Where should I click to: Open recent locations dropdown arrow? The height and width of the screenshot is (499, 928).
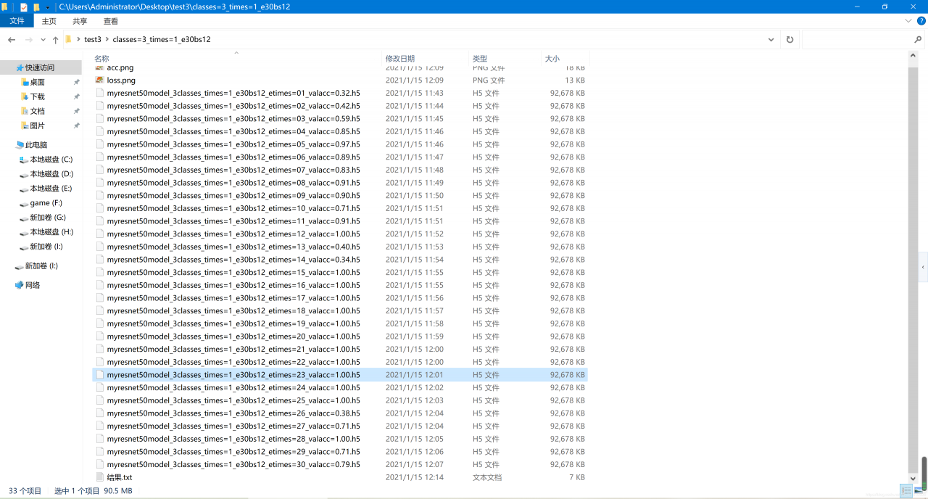point(43,40)
